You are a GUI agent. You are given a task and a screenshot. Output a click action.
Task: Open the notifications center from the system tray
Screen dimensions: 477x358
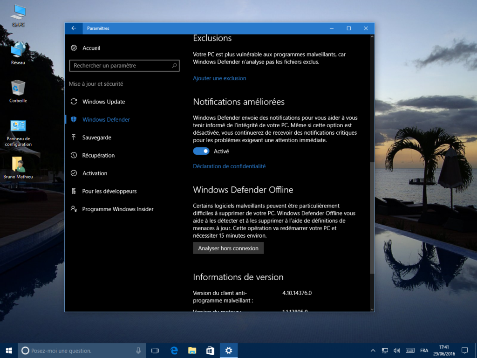(x=464, y=350)
